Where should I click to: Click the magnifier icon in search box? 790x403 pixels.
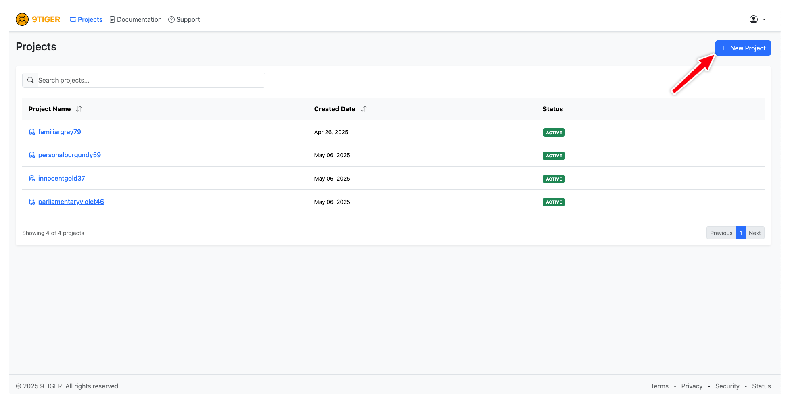tap(31, 81)
